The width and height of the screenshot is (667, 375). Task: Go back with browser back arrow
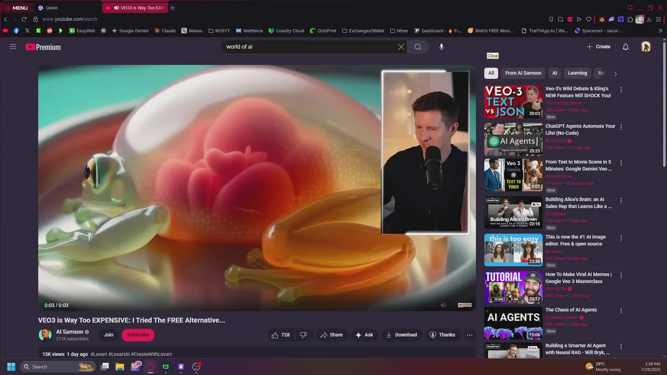point(6,19)
